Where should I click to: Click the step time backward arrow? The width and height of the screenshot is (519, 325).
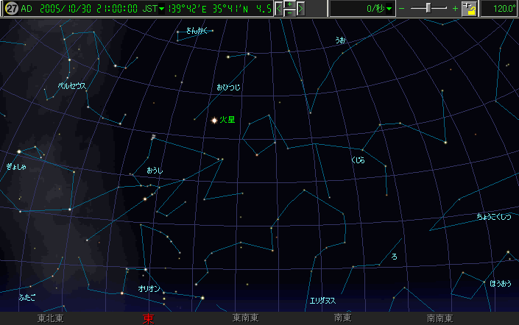280,9
